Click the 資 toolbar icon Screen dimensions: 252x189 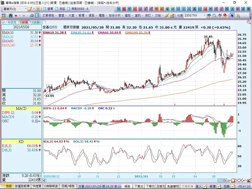click(x=243, y=9)
